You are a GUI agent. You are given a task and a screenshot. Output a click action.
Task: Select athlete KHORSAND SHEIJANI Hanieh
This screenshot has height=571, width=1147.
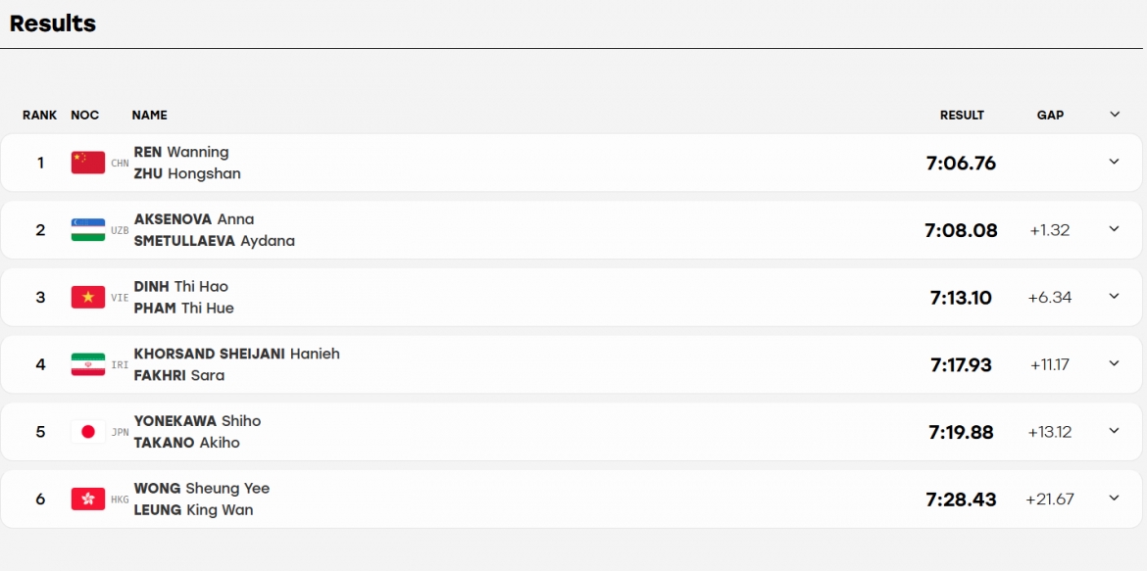237,354
